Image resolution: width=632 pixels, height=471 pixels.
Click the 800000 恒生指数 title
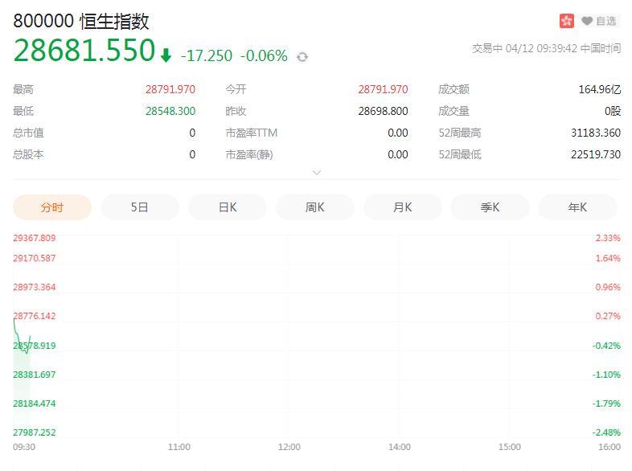pos(81,22)
